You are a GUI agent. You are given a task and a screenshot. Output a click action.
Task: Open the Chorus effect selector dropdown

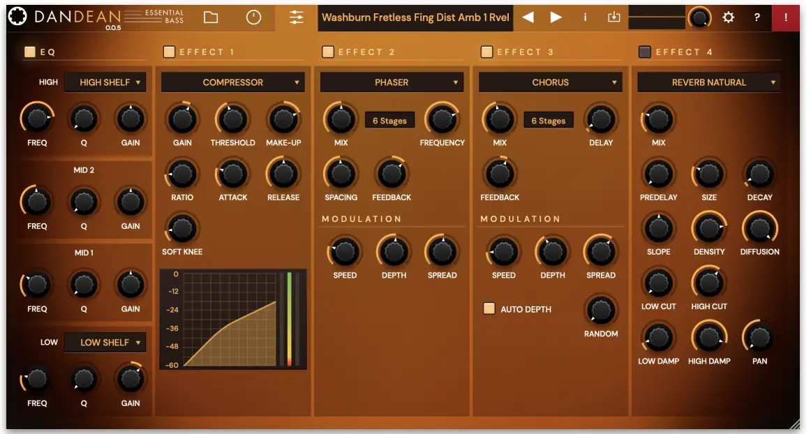(549, 82)
